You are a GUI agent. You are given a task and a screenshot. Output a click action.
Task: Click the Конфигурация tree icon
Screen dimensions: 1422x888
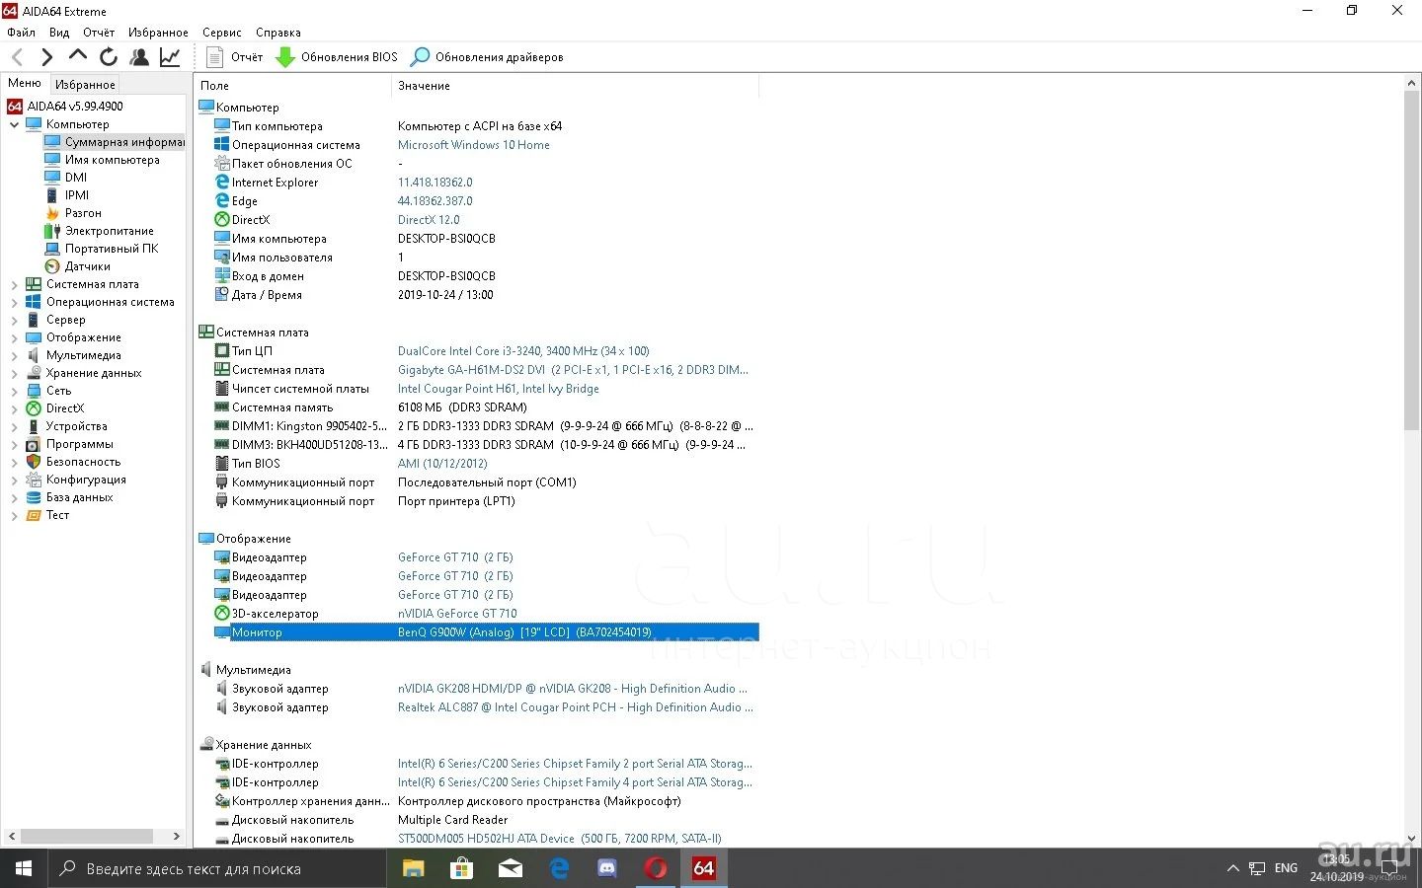click(x=34, y=480)
